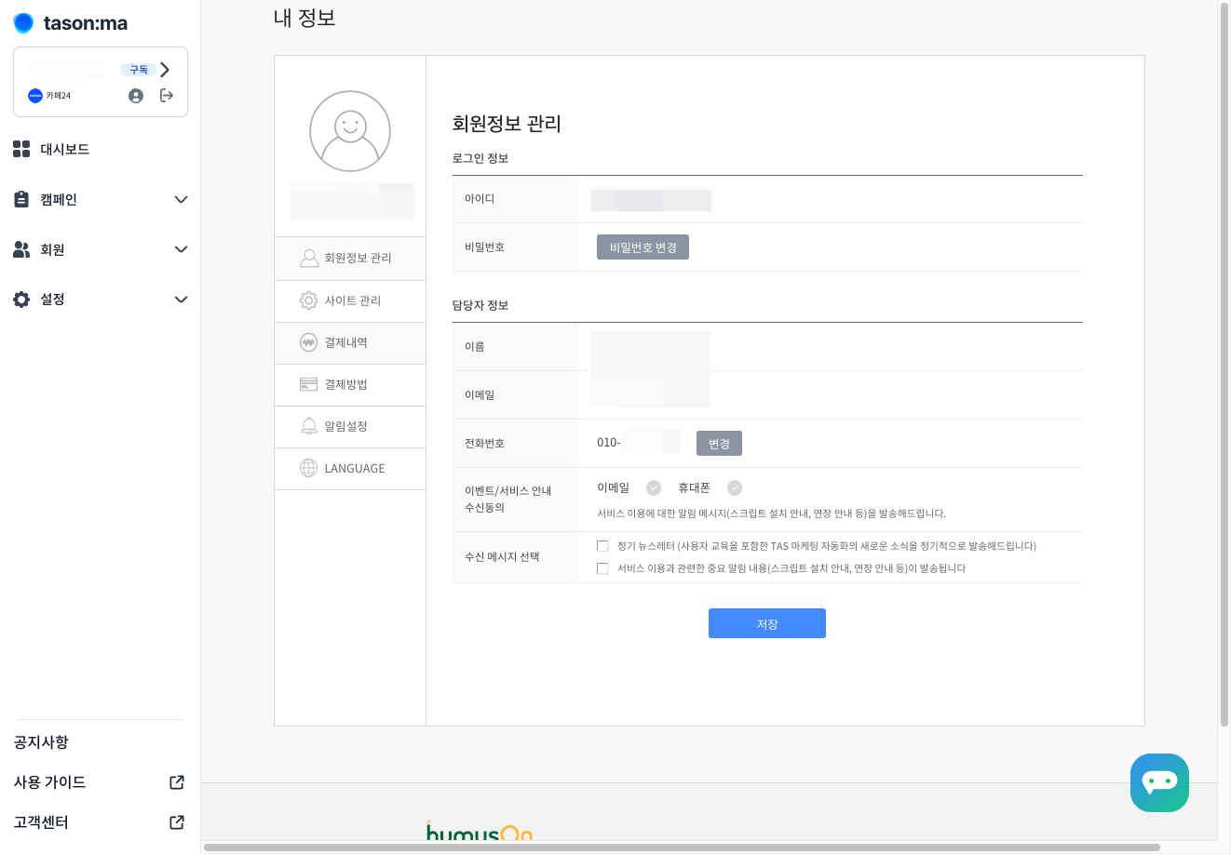Click the vertical page scrollbar
This screenshot has height=854, width=1231.
point(1224,365)
